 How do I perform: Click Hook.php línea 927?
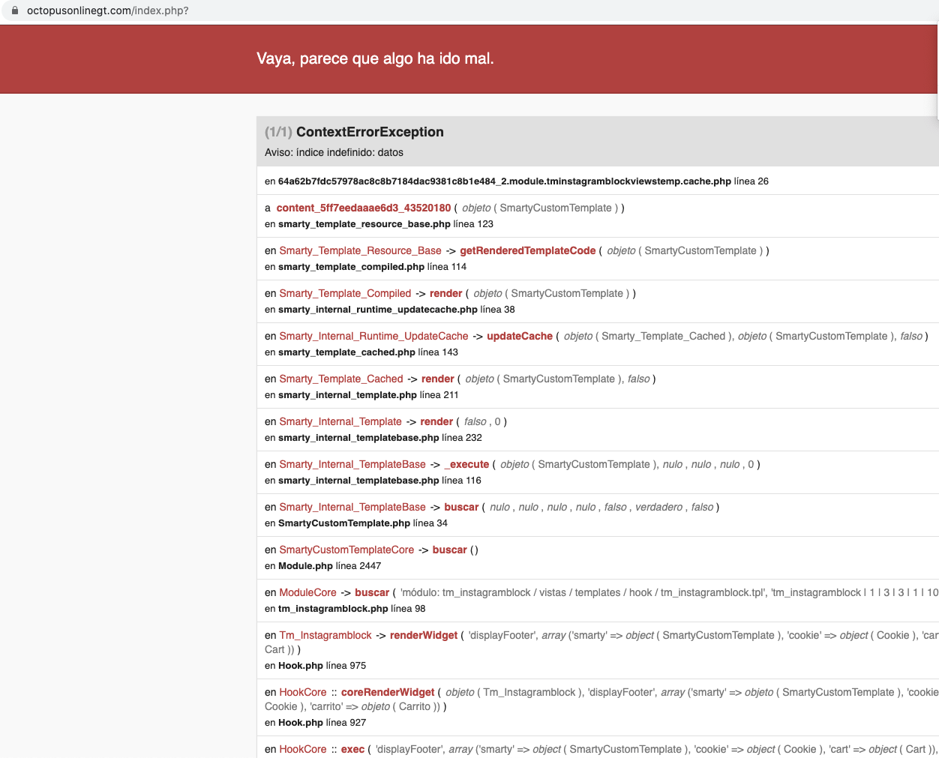coord(315,722)
